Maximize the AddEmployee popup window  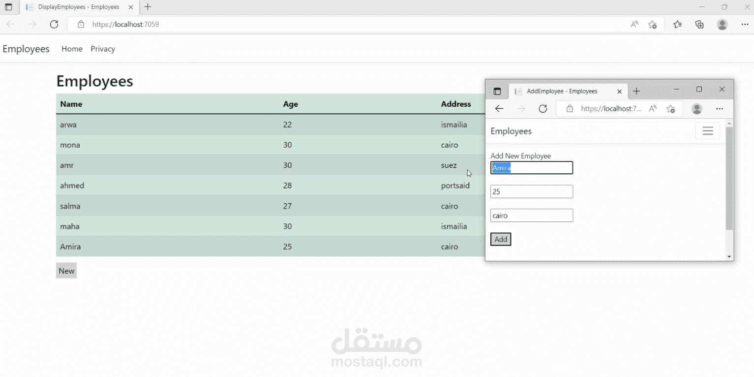pos(699,89)
